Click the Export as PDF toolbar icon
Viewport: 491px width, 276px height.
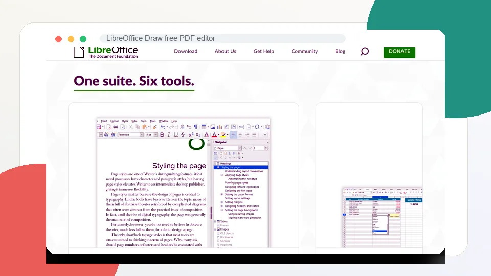(x=108, y=127)
